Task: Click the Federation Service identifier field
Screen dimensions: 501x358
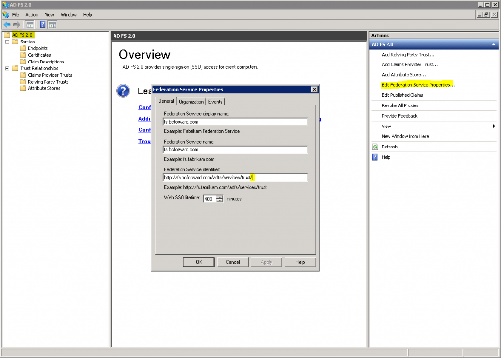Action: (235, 177)
